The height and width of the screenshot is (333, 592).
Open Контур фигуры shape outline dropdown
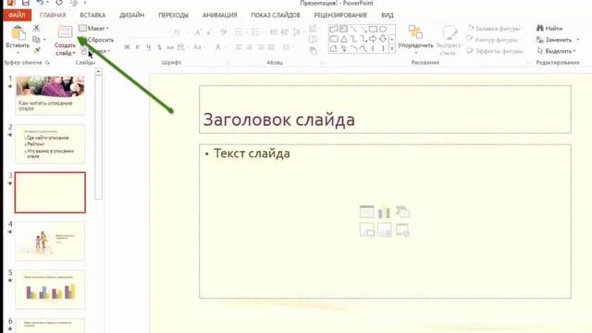click(493, 40)
